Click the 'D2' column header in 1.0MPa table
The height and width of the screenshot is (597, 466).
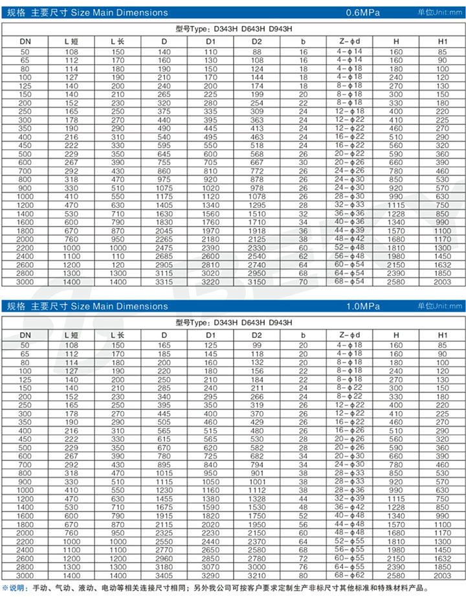[256, 335]
